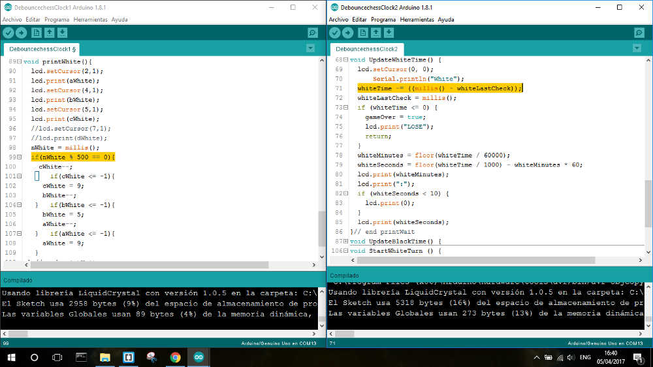Collapse code fold at line 104
The image size is (653, 367).
tap(19, 205)
